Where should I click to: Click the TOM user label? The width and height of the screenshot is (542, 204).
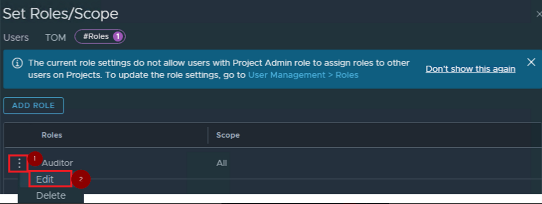tap(55, 37)
